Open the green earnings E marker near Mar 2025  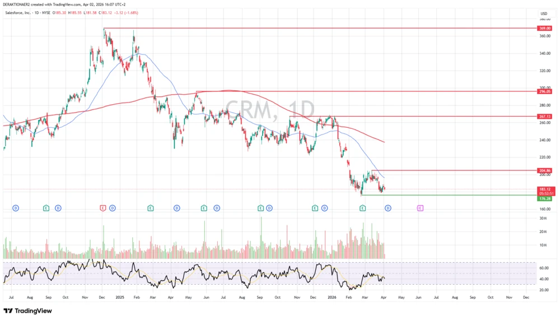pyautogui.click(x=151, y=208)
